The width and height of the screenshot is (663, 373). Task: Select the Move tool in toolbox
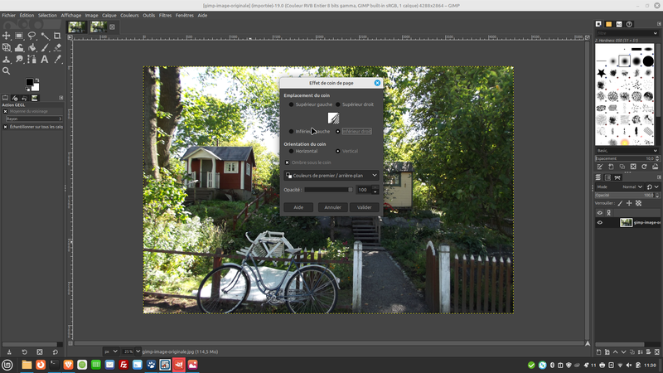point(7,36)
